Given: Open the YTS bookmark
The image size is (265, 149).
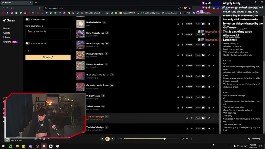Looking at the screenshot, I should coord(31,13).
